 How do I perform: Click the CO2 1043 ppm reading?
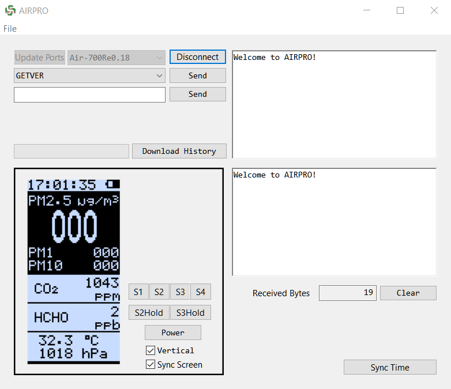tap(74, 288)
